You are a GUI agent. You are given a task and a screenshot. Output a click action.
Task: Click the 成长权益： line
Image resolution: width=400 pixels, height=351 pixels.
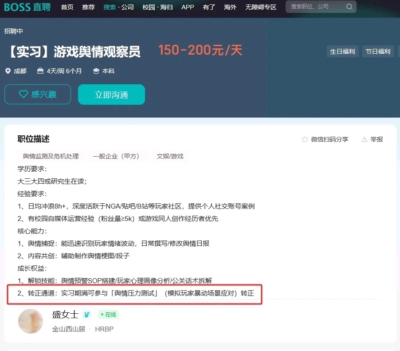(32, 268)
